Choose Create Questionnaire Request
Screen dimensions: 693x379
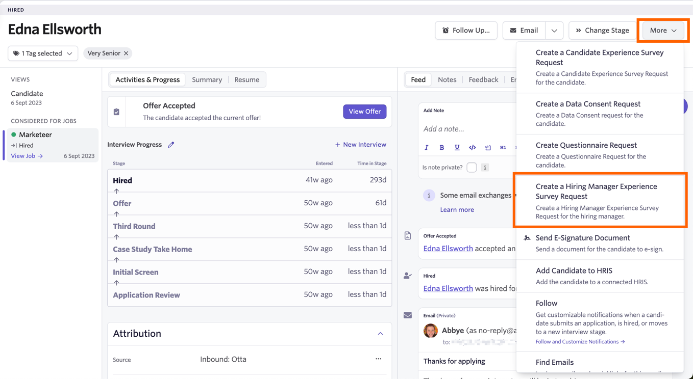pyautogui.click(x=600, y=155)
